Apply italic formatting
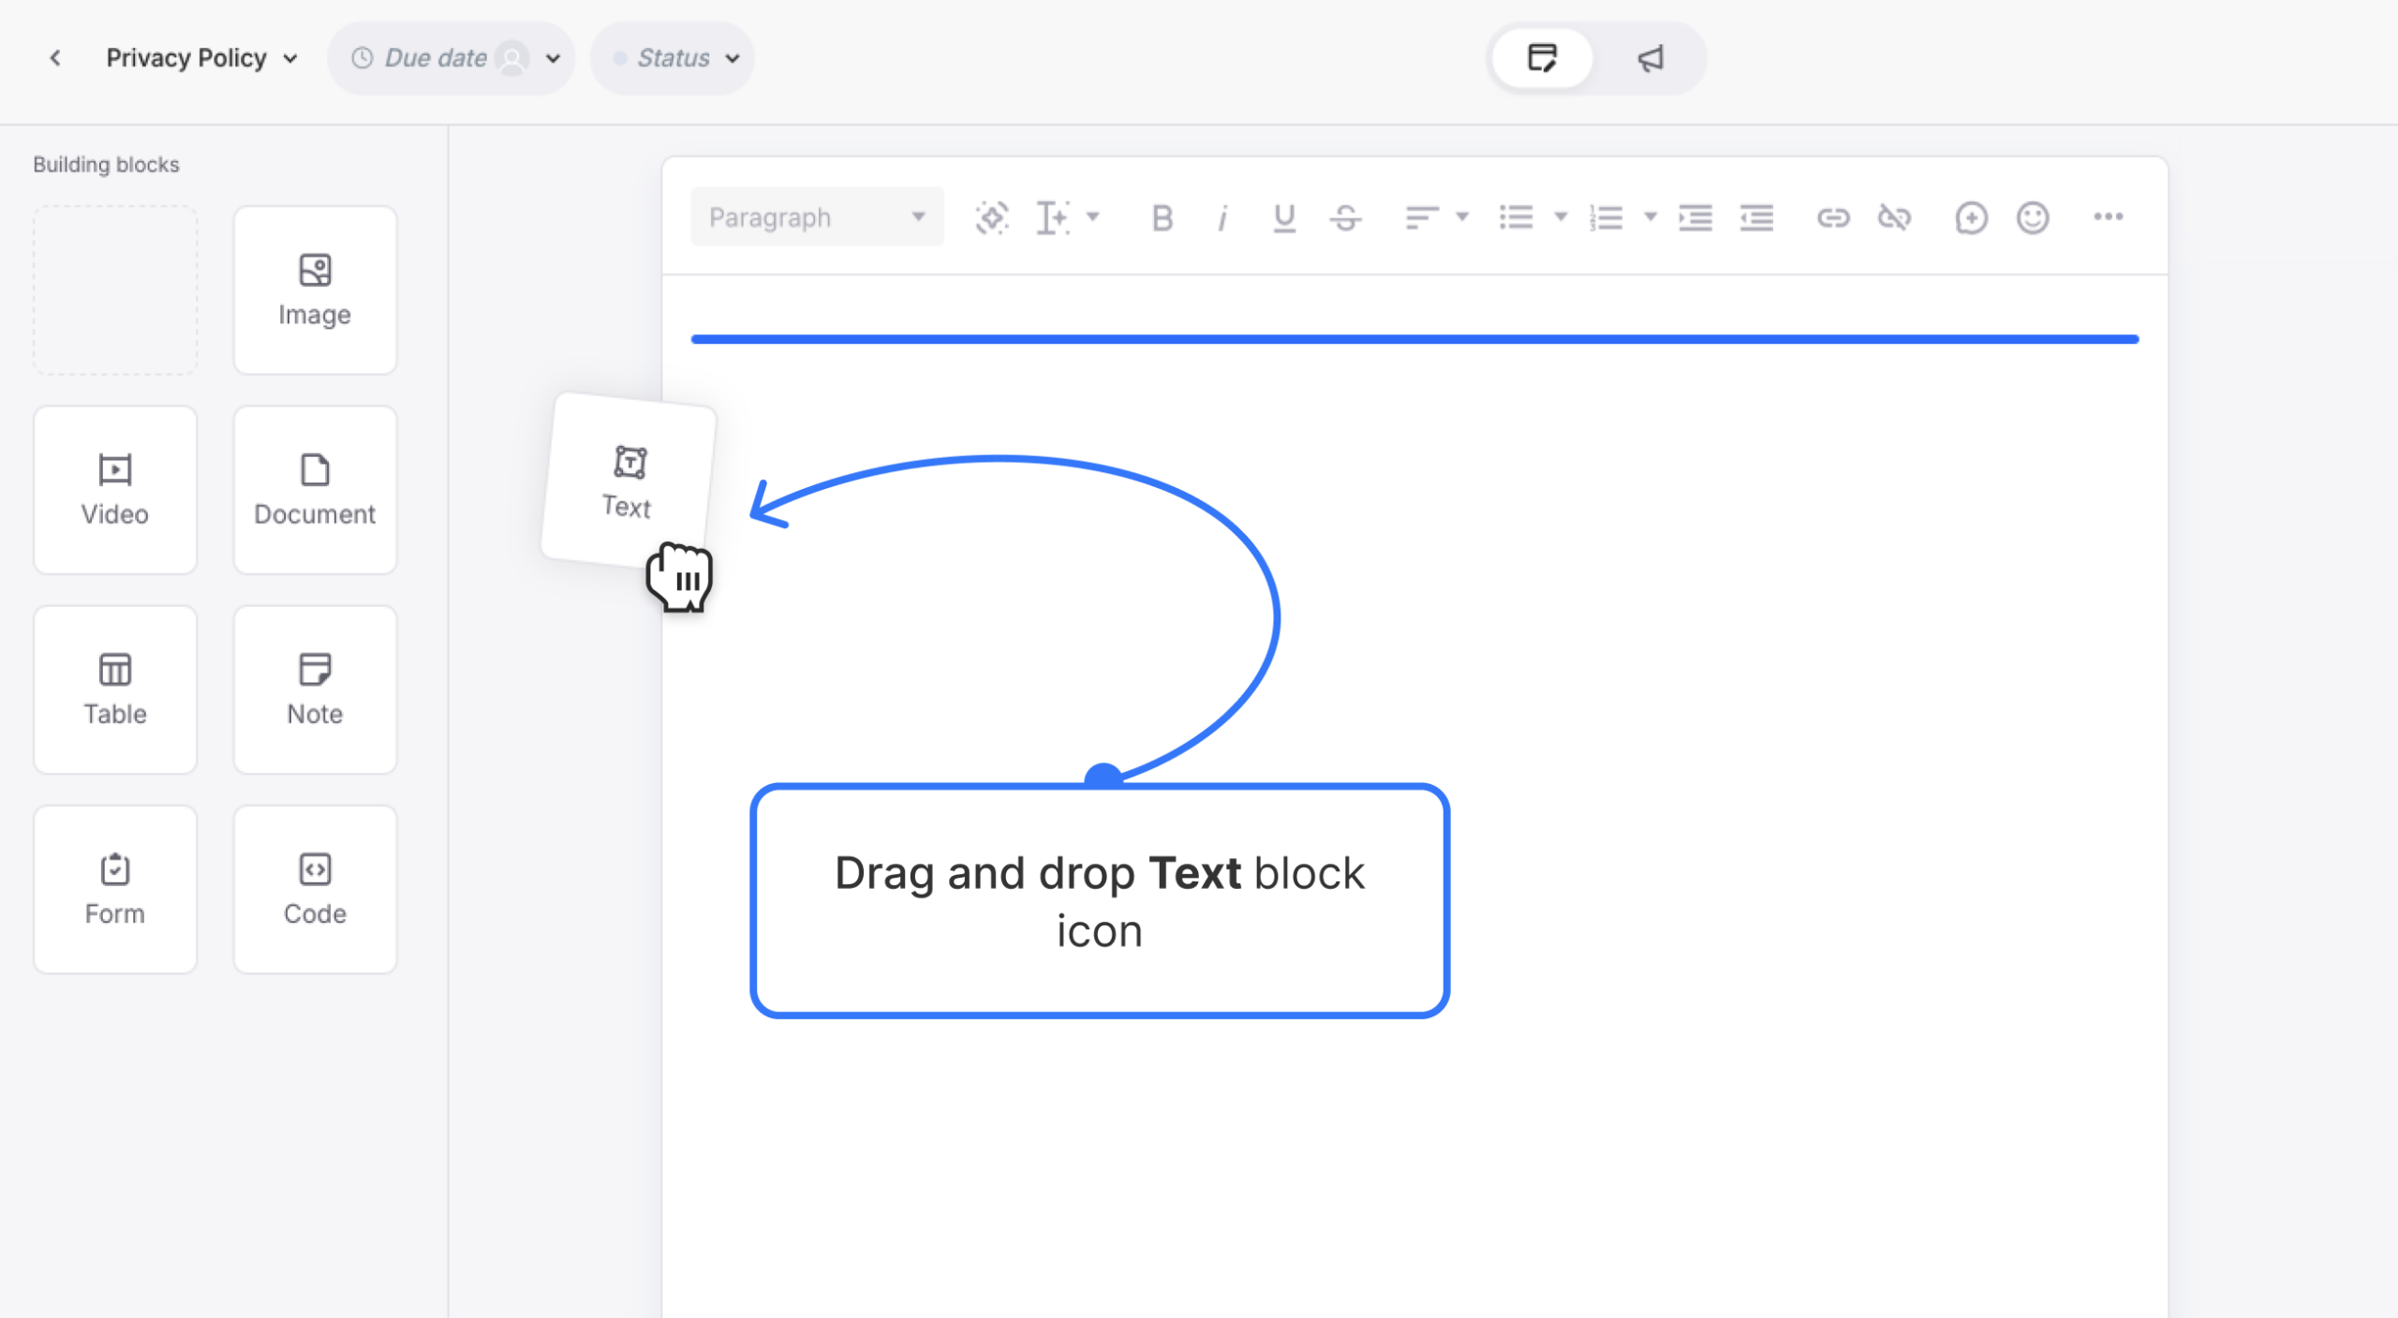The width and height of the screenshot is (2398, 1318). click(1222, 217)
